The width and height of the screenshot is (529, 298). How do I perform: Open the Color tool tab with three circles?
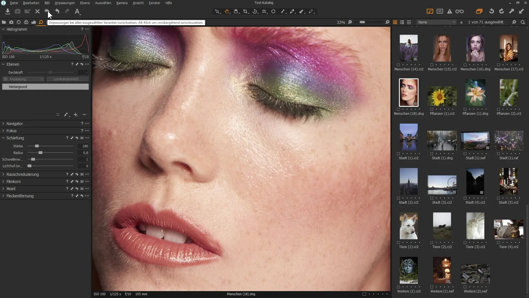click(26, 22)
